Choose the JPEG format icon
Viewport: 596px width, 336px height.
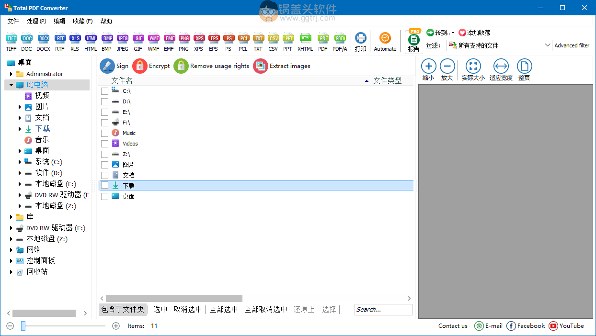point(123,38)
